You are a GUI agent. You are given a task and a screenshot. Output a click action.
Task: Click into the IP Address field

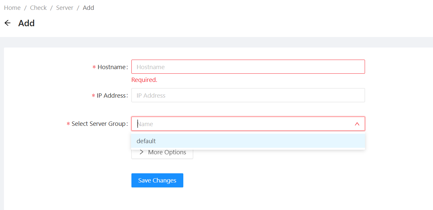[248, 95]
